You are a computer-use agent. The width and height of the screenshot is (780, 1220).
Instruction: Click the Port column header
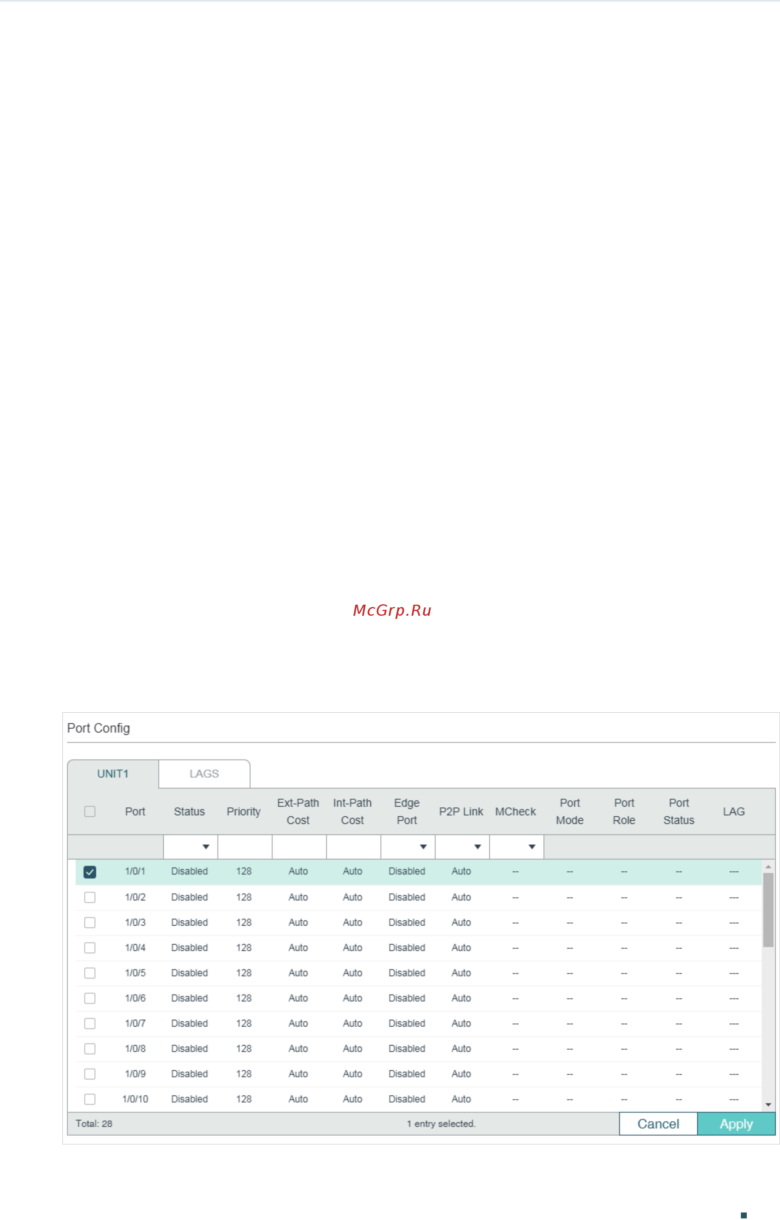[x=135, y=812]
